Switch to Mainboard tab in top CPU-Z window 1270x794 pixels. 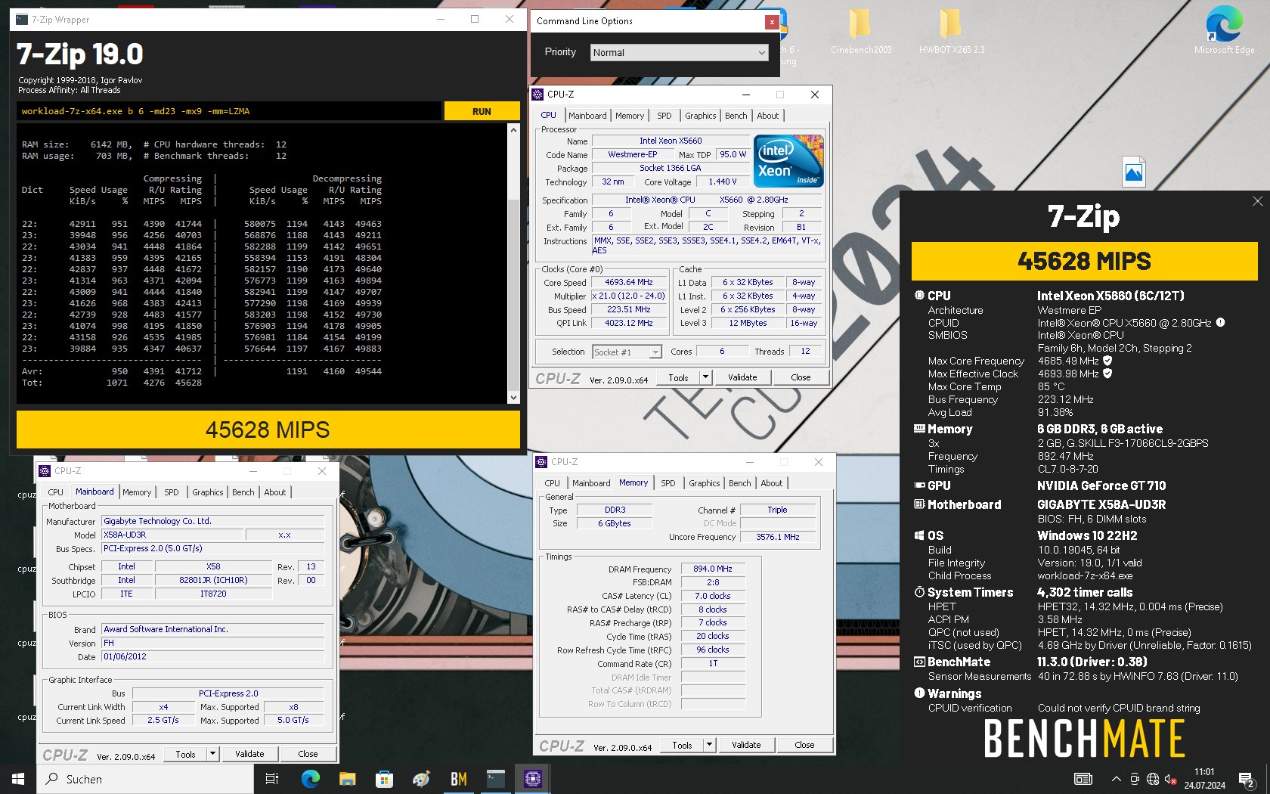coord(587,116)
